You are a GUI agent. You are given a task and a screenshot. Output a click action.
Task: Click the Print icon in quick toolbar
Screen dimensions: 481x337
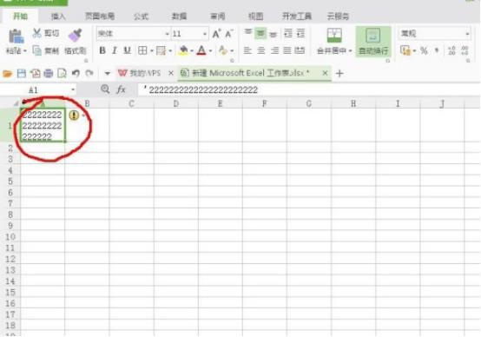point(49,73)
